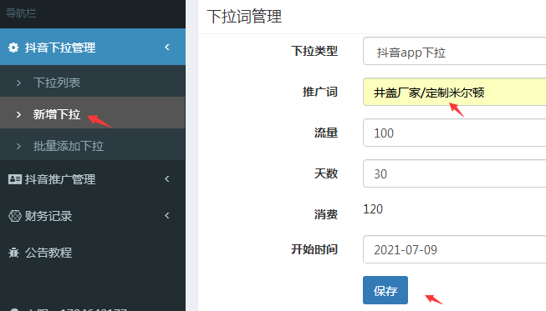
Task: Collapse the 抖音下拉管理 menu chevron
Action: (x=167, y=47)
